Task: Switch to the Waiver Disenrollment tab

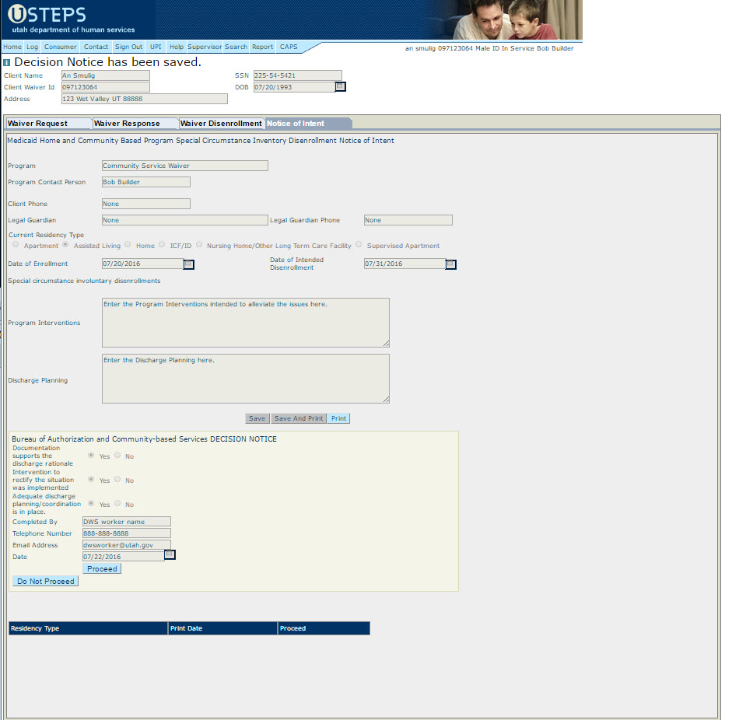Action: coord(222,123)
